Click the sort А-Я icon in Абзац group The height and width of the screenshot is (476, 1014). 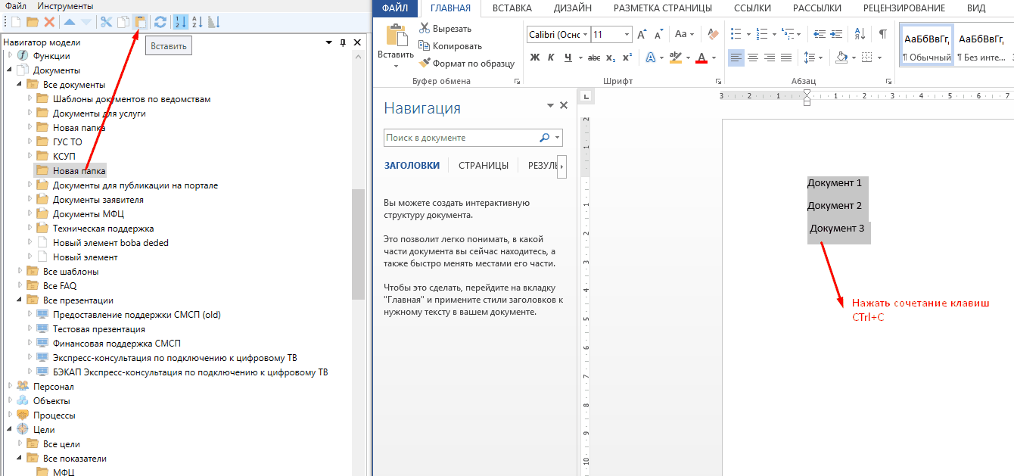(x=860, y=34)
